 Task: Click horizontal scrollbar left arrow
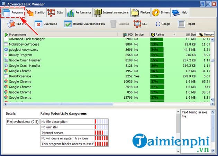(x=6, y=104)
